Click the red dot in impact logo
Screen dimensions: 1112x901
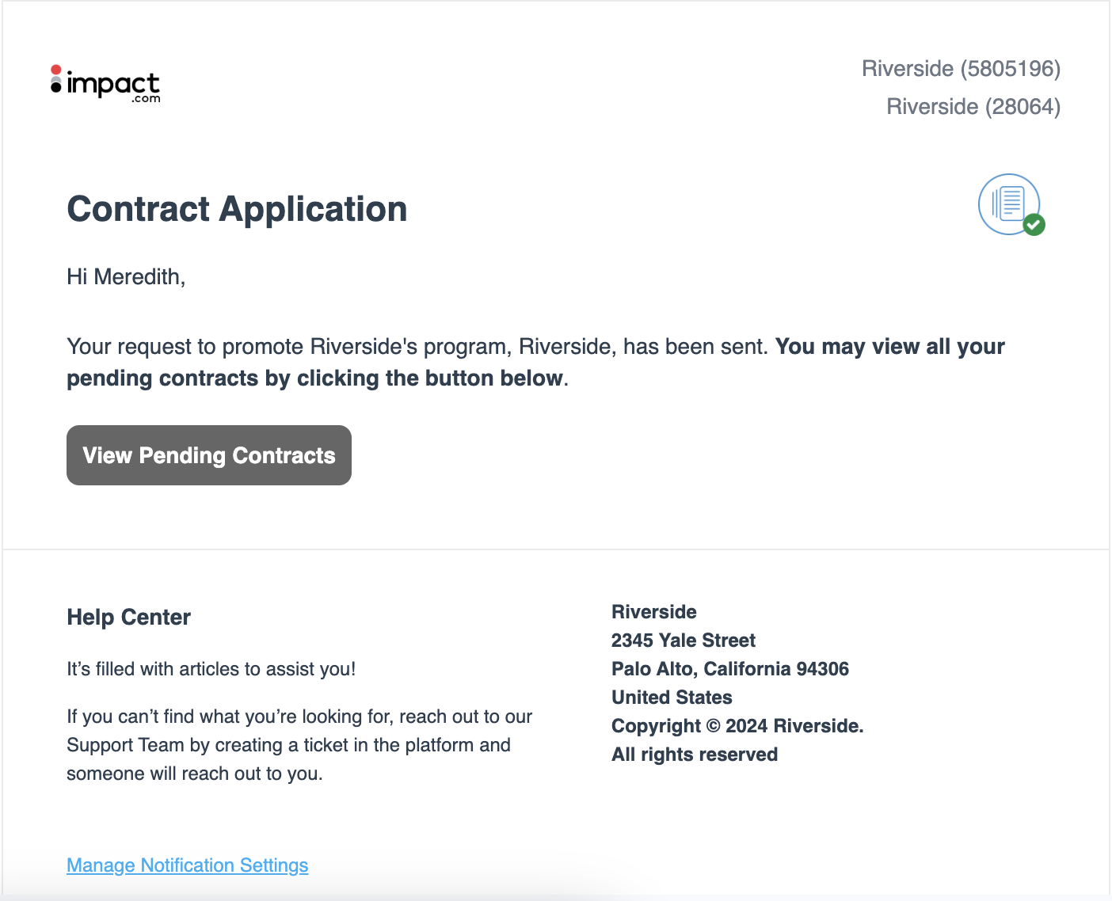(55, 70)
